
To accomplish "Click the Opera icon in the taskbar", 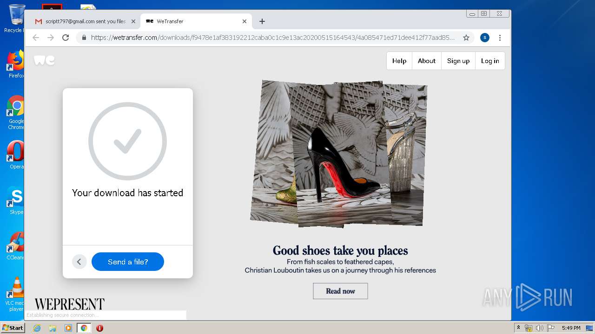I will click(99, 328).
